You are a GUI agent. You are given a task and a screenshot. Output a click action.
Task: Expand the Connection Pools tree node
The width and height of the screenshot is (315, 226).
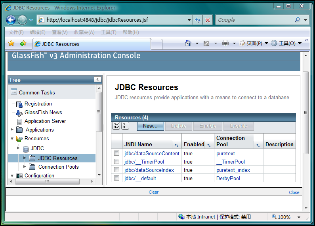(25, 166)
